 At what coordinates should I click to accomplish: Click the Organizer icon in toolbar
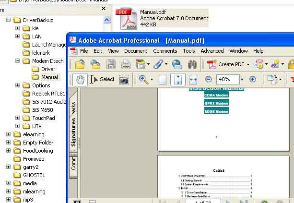click(141, 64)
